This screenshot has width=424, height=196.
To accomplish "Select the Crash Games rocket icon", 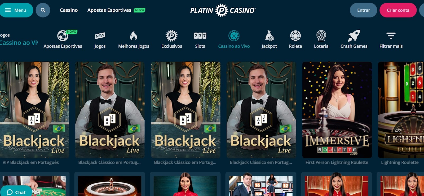I will [x=354, y=35].
